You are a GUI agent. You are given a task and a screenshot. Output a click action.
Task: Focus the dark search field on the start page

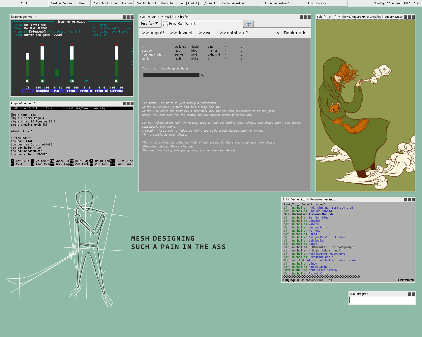coord(171,75)
